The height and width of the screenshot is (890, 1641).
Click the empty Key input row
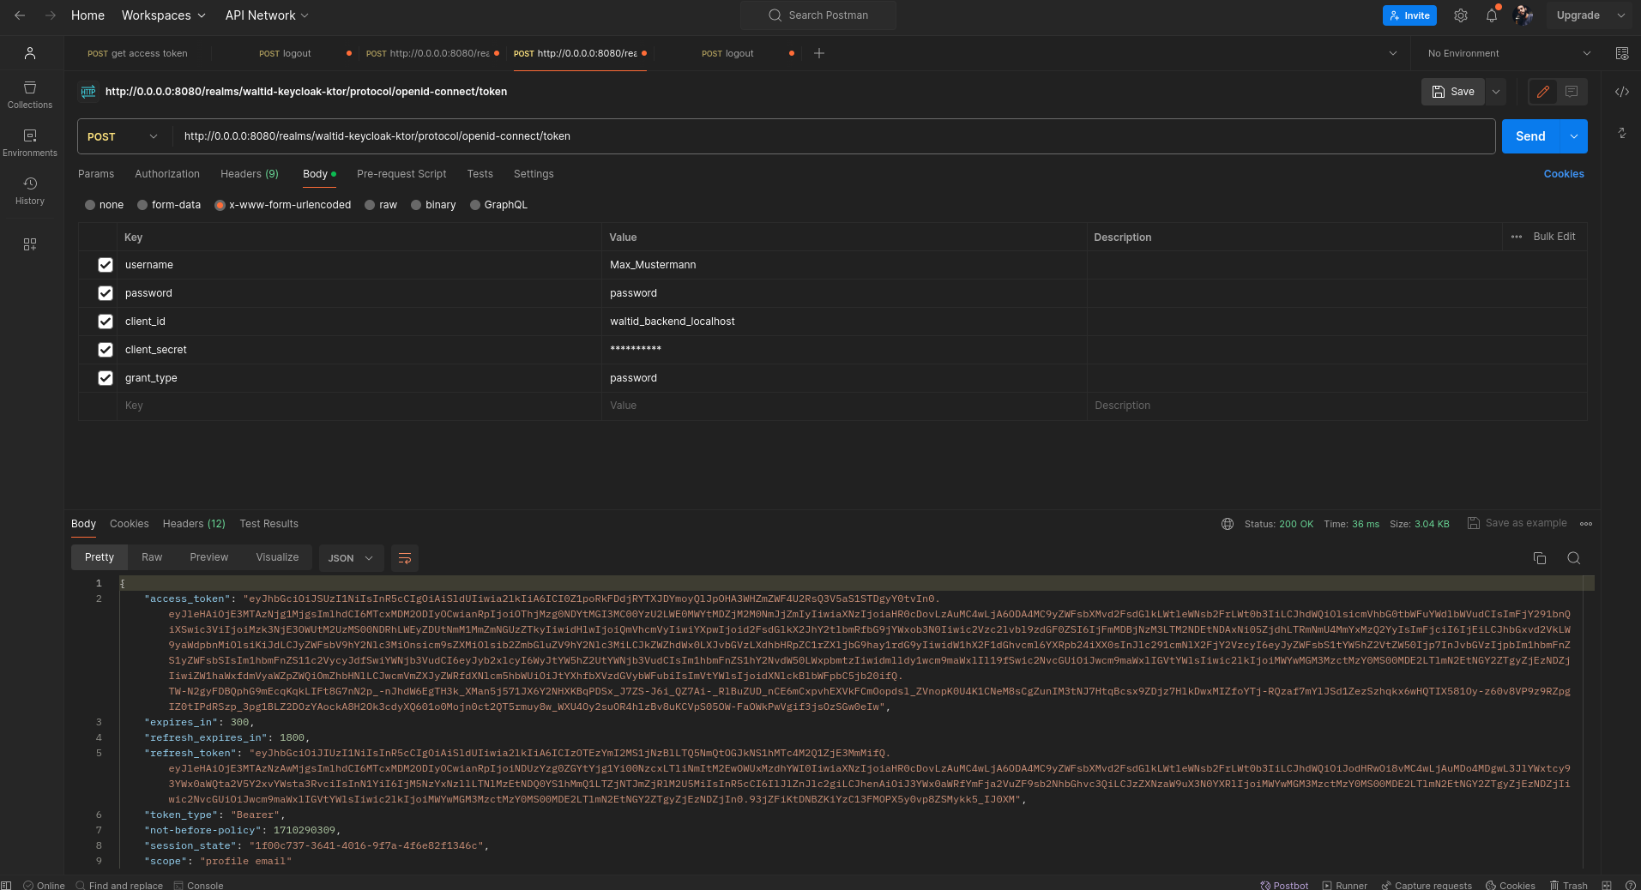pyautogui.click(x=359, y=406)
